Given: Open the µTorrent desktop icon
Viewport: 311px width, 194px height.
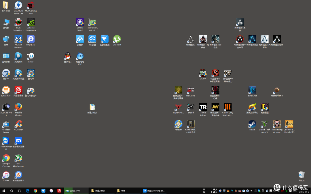Looking at the screenshot, I should [x=117, y=41].
